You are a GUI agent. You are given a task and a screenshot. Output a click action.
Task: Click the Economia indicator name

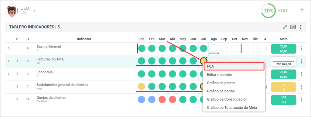[x=44, y=72]
